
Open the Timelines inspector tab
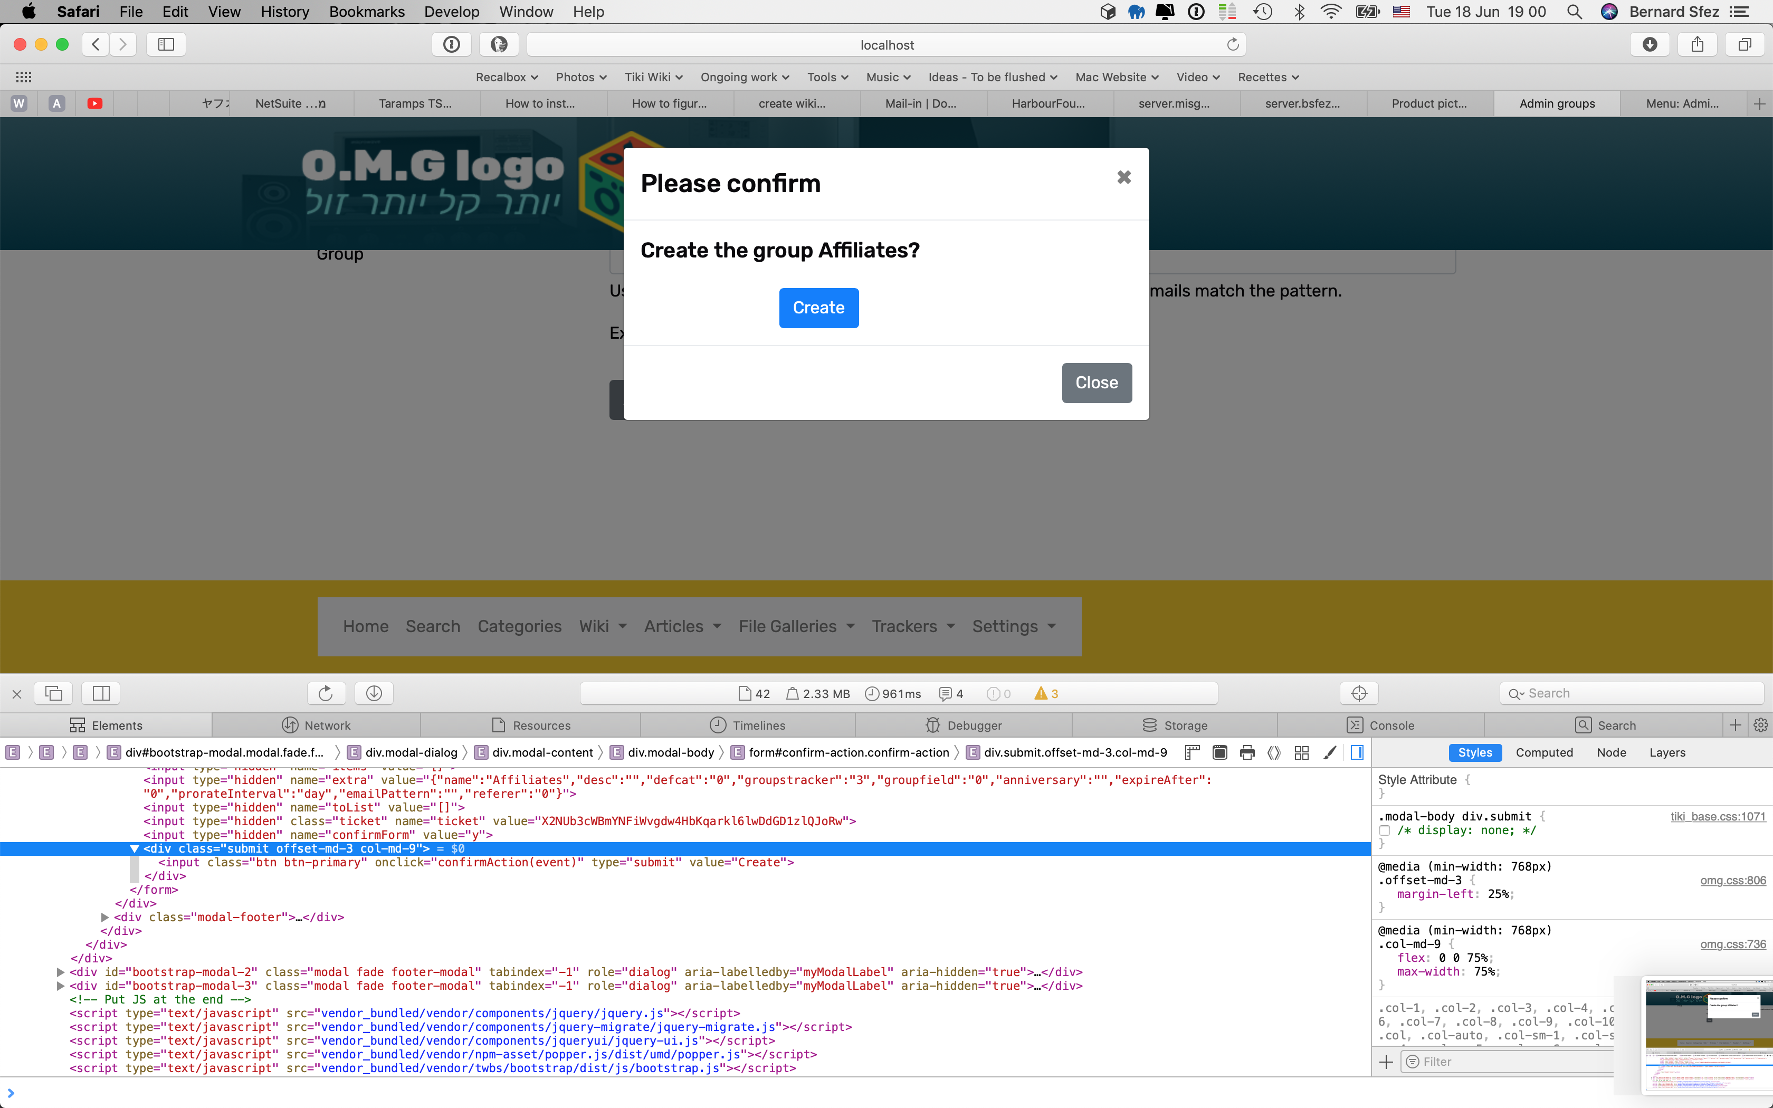(x=748, y=725)
